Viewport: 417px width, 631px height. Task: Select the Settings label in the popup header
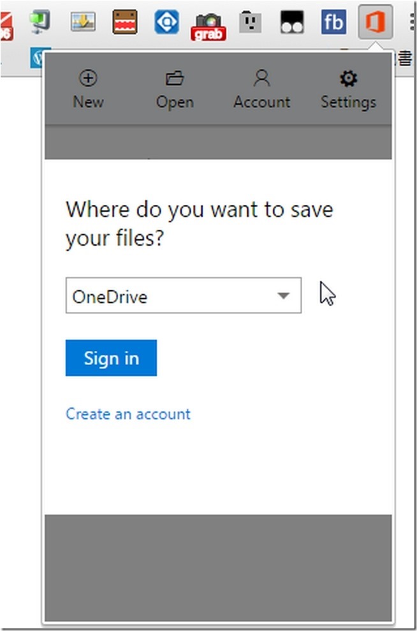[348, 102]
